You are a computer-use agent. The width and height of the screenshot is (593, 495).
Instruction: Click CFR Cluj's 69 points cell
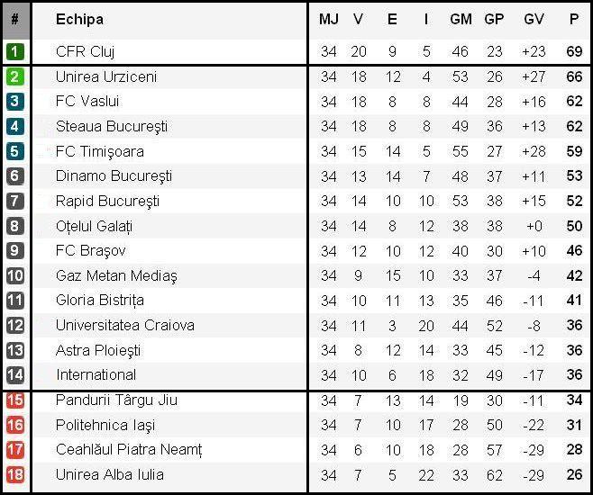tap(574, 51)
